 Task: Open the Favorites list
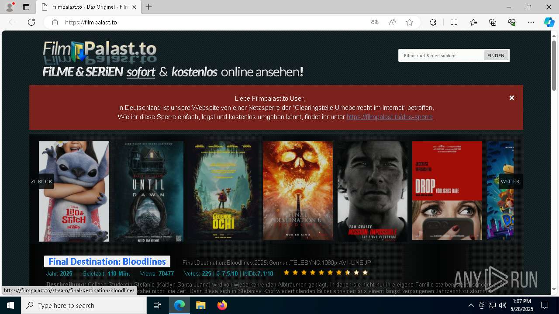point(473,22)
